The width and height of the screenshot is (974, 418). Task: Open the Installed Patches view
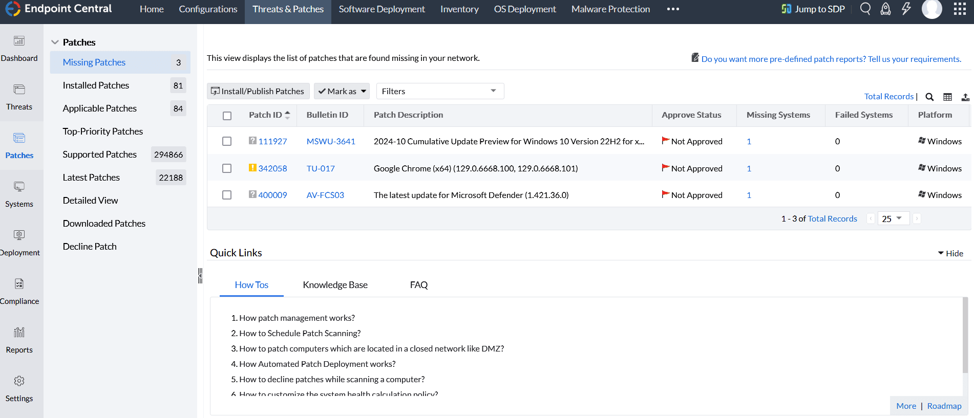pyautogui.click(x=96, y=85)
